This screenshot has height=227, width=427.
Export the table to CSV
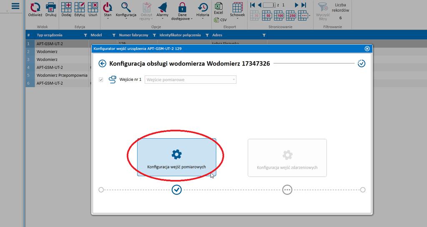pos(220,20)
